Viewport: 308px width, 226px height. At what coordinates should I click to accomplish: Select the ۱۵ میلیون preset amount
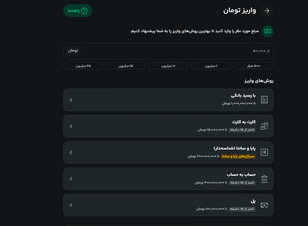[x=126, y=66]
